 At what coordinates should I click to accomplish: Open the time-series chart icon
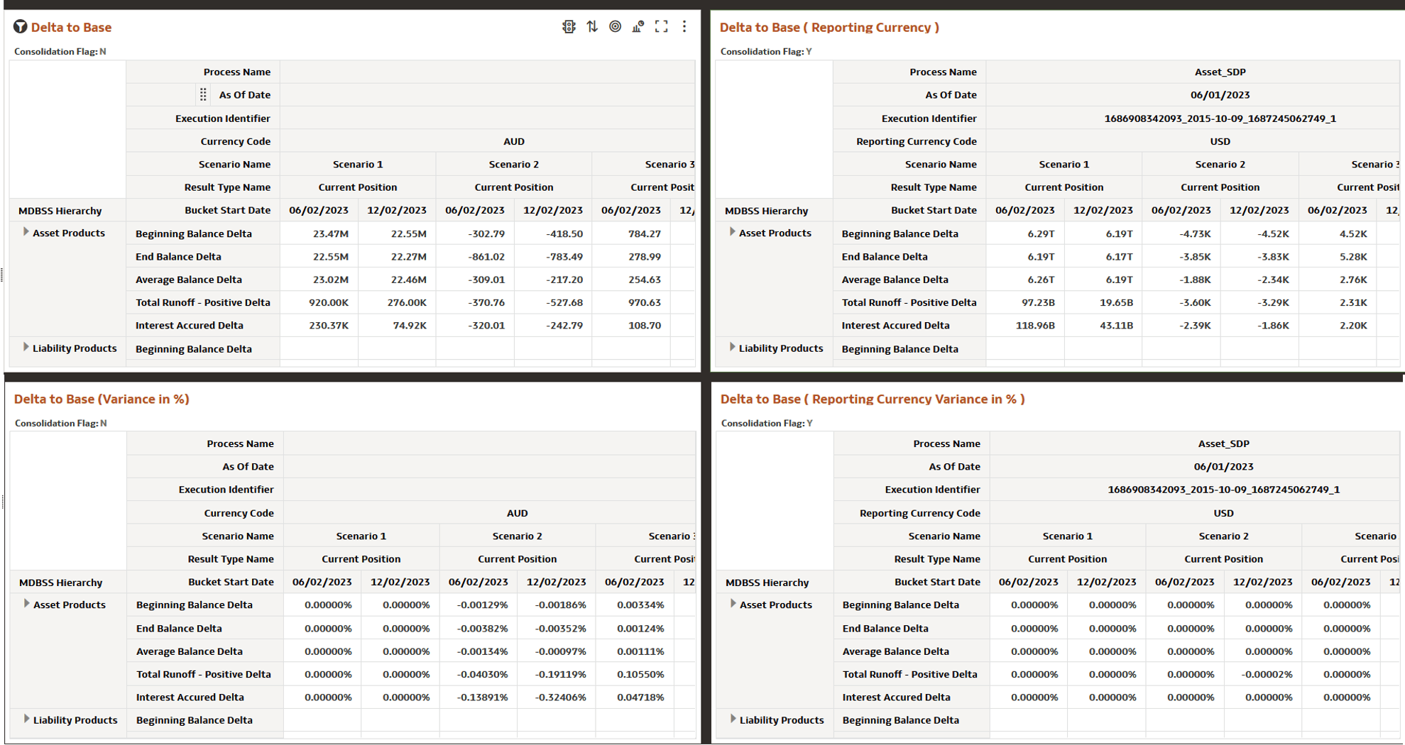637,27
